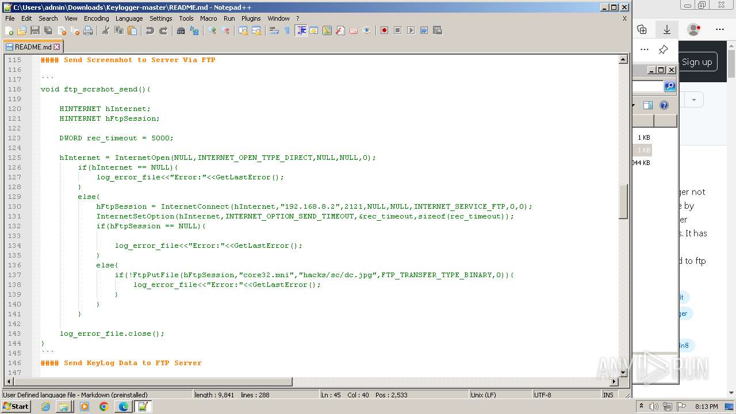Viewport: 736px width, 414px height.
Task: Click the vertical scrollbar down arrow
Action: click(623, 371)
